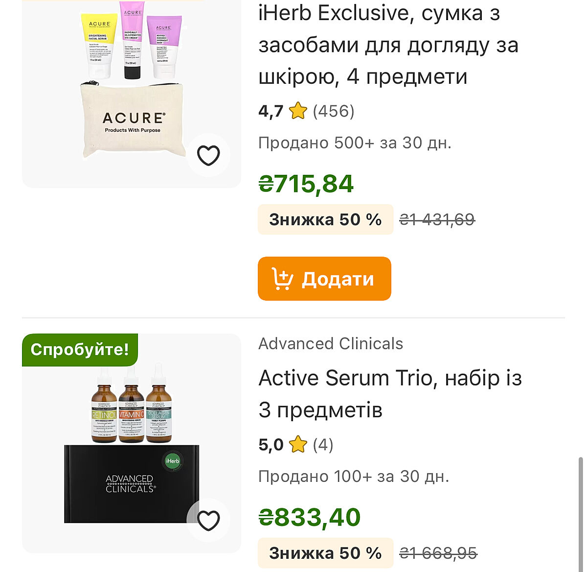Favorite the Active Serum Trio with heart
The height and width of the screenshot is (572, 587).
point(208,520)
